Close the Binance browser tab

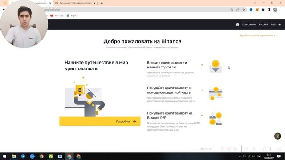coord(50,3)
